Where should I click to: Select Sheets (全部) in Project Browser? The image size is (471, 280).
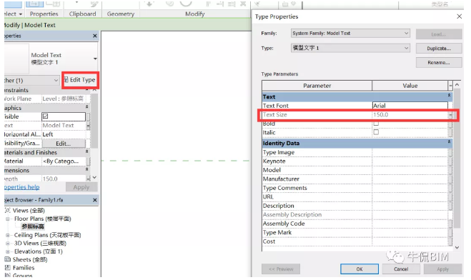pos(30,259)
